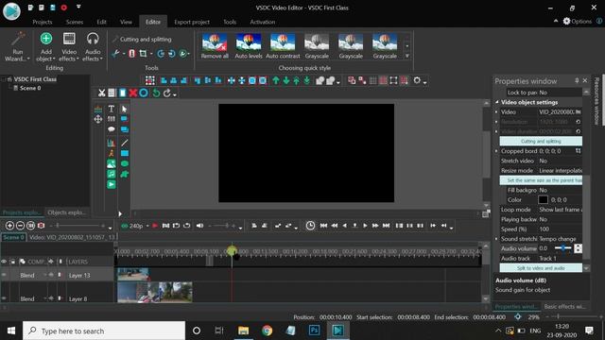Toggle visibility of Layer 13
Viewport: 605px width, 340px height.
(4, 275)
